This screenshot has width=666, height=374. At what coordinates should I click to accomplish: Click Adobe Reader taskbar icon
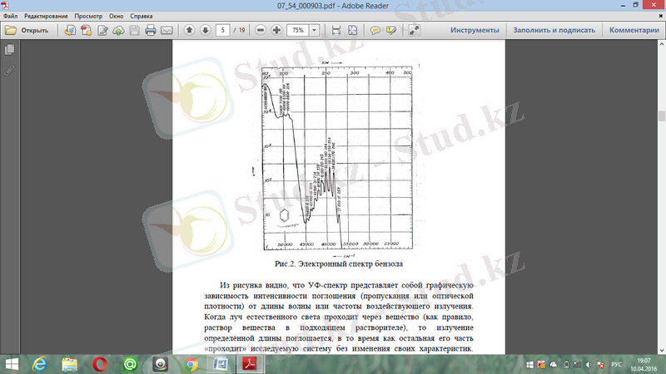coord(249,364)
